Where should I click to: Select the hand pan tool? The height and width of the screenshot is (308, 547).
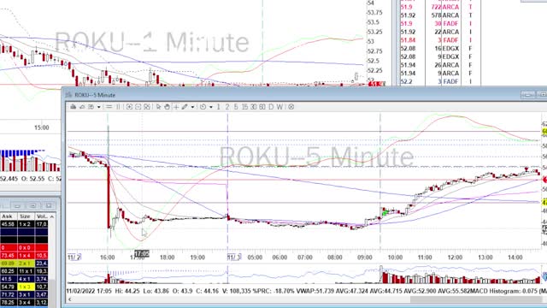[x=168, y=107]
